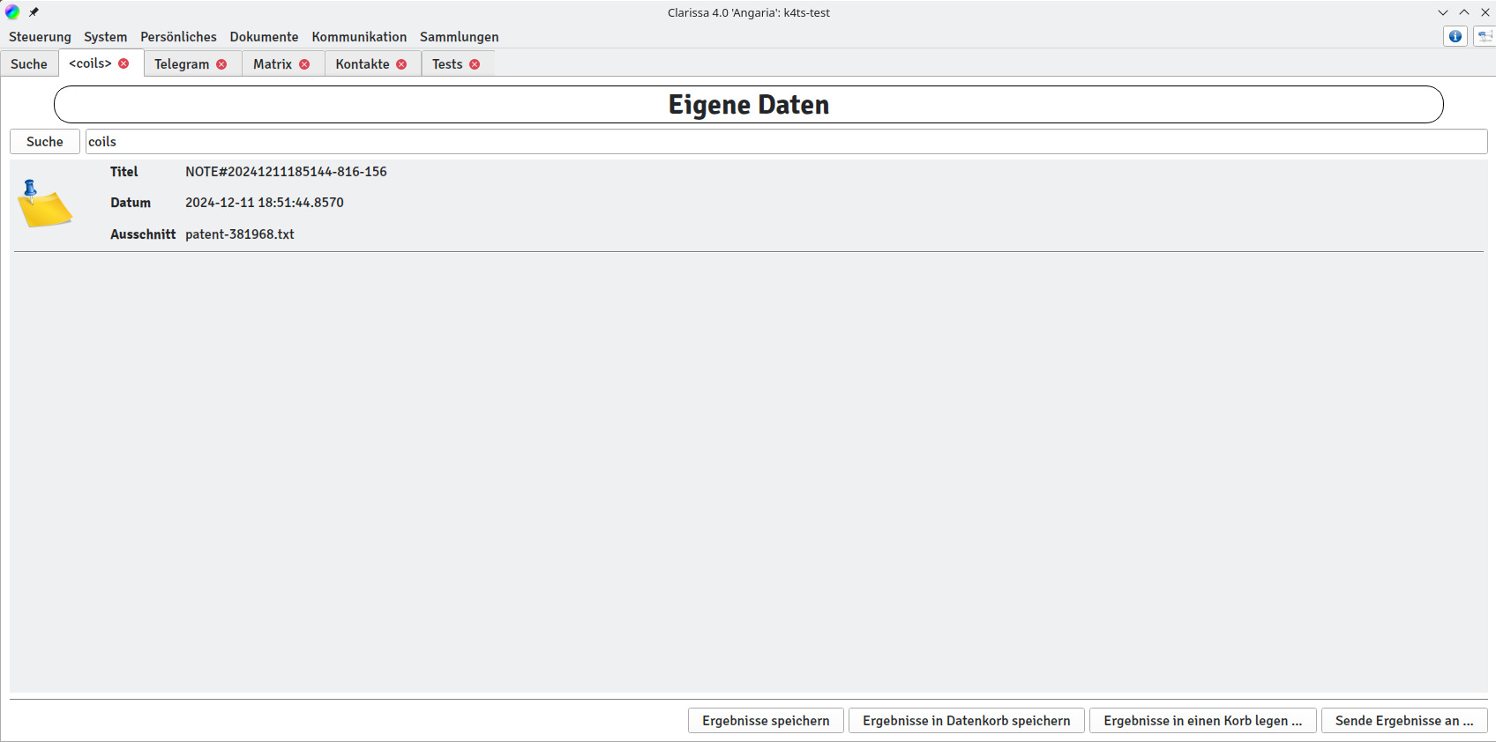This screenshot has height=742, width=1496.
Task: Focus the search field containing coils
Action: click(786, 142)
